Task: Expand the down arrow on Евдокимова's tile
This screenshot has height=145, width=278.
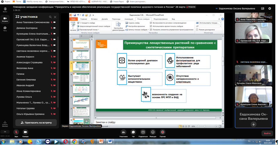Action: click(253, 124)
